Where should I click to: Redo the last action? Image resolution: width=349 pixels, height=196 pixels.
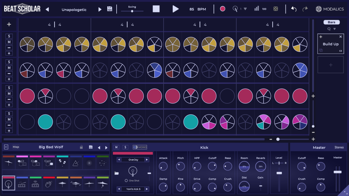[x=305, y=9]
